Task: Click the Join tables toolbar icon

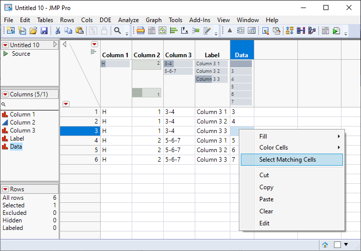Action: tap(301, 31)
